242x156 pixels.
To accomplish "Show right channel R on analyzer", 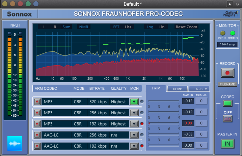I will click(55, 27).
